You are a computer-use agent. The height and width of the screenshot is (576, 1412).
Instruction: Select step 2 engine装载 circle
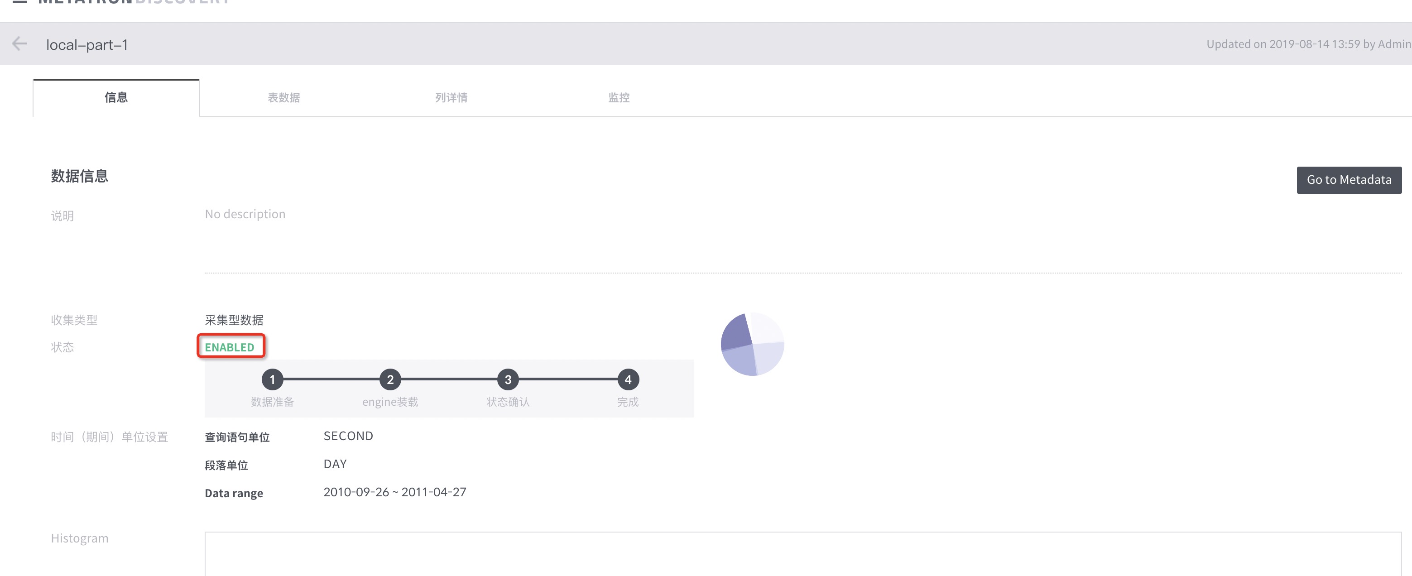coord(390,379)
